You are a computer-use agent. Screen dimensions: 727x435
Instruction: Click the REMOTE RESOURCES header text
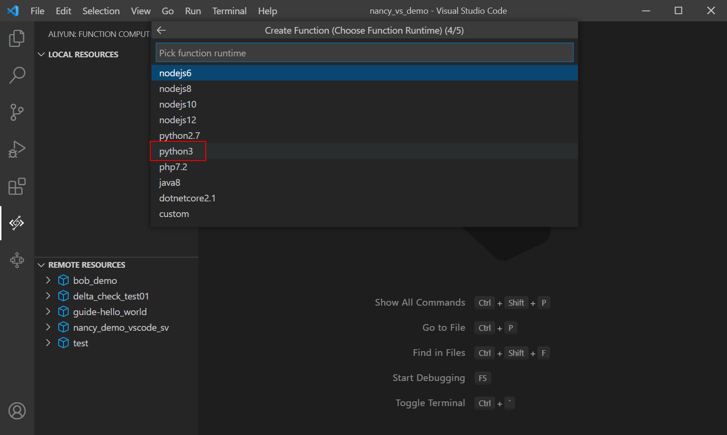tap(87, 265)
